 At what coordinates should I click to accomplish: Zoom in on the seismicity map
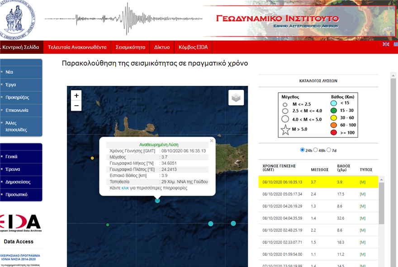click(x=76, y=95)
